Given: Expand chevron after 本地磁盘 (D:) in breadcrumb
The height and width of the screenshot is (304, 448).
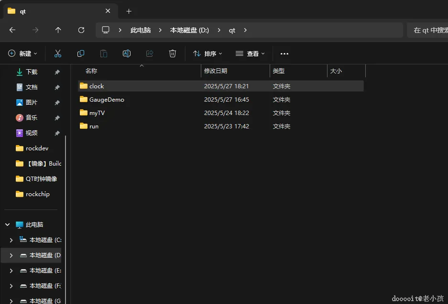Looking at the screenshot, I should pos(219,30).
